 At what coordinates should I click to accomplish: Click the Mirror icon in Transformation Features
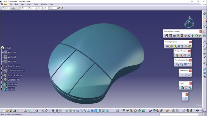pos(182,64)
